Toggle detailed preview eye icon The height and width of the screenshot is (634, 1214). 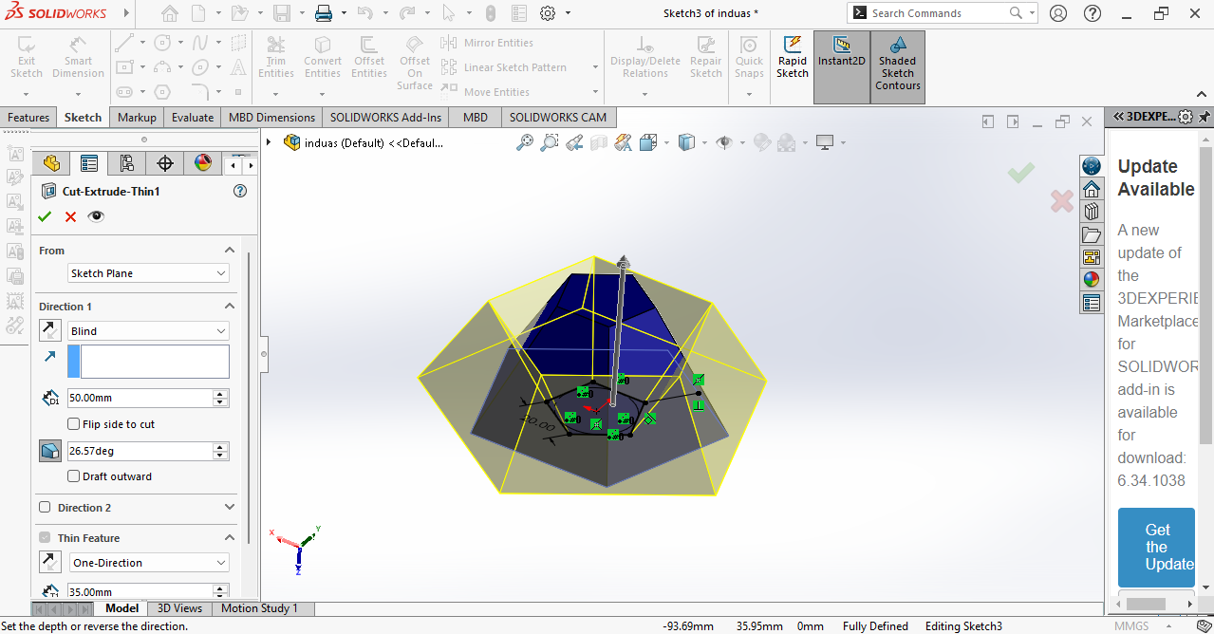click(96, 216)
